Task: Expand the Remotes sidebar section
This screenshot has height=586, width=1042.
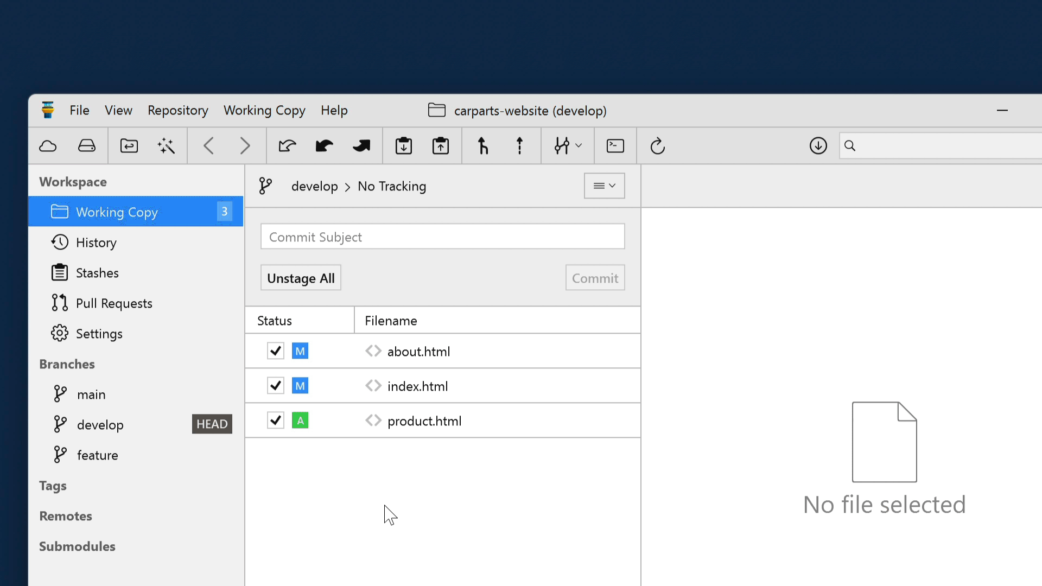Action: point(66,516)
